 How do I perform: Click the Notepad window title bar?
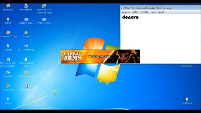click(x=160, y=8)
